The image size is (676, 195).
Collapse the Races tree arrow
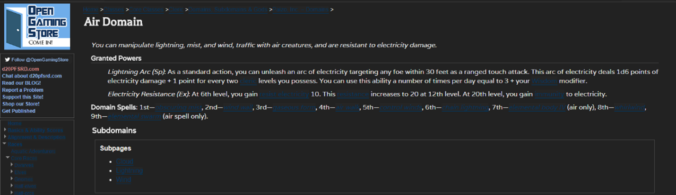(x=5, y=144)
